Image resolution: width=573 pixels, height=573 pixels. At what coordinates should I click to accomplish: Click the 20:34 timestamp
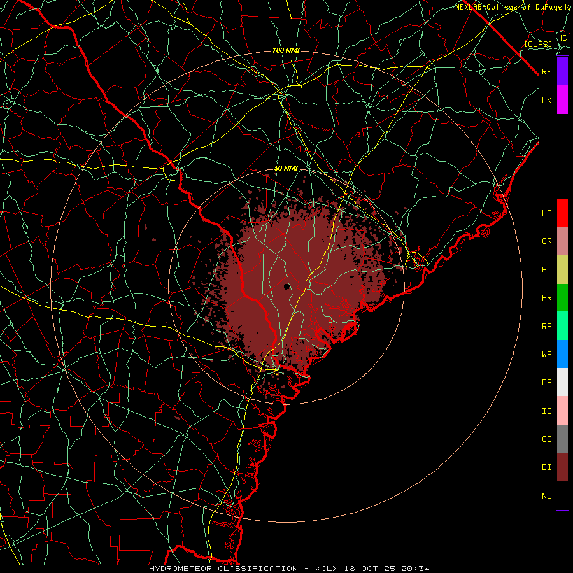point(414,569)
